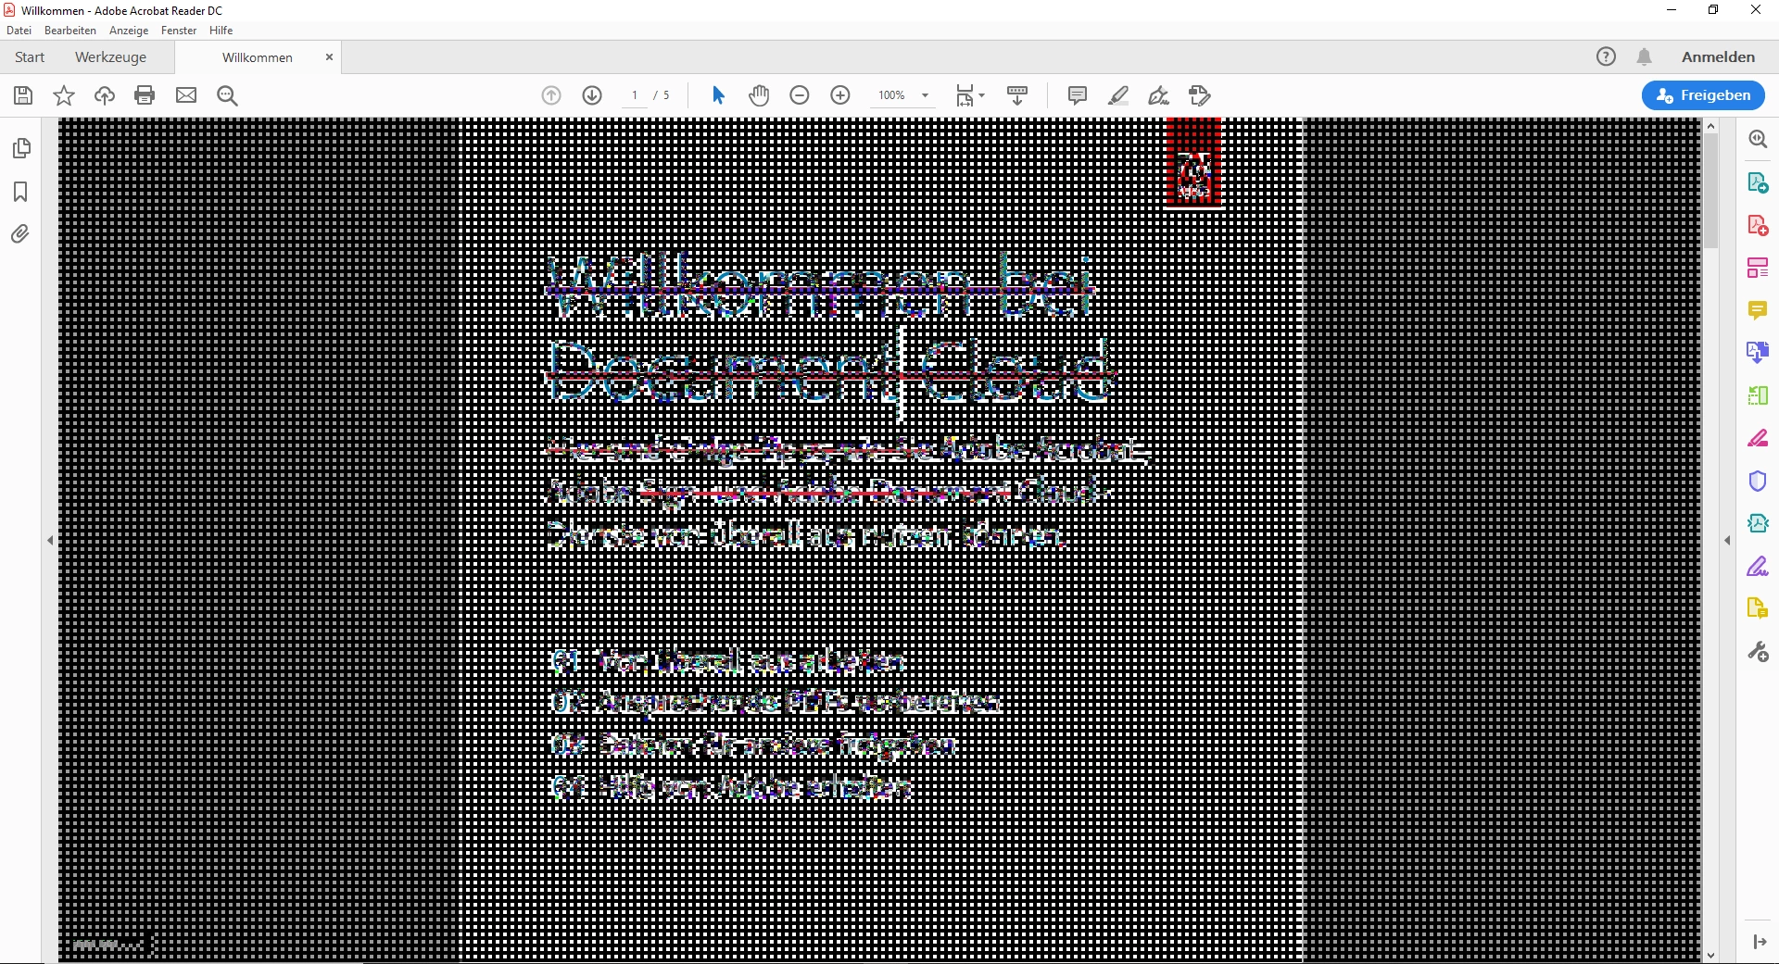Click the stamp send-for-signature icon
This screenshot has height=964, width=1779.
(x=1200, y=95)
